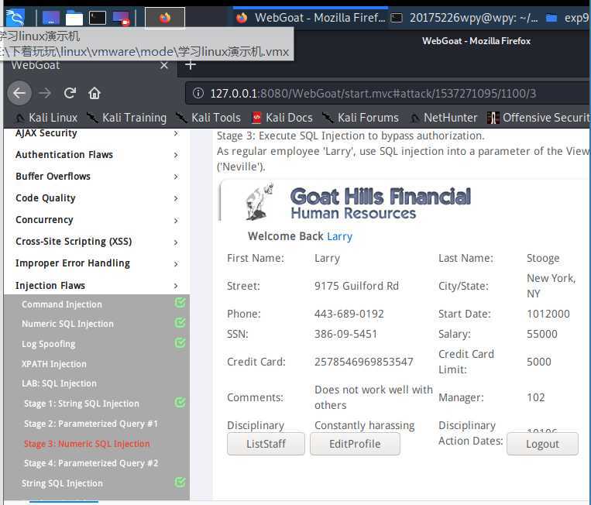591x505 pixels.
Task: Click the EditProfile button
Action: coord(355,444)
